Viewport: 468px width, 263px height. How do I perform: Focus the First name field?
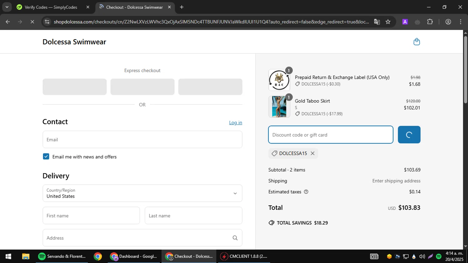coord(91,216)
